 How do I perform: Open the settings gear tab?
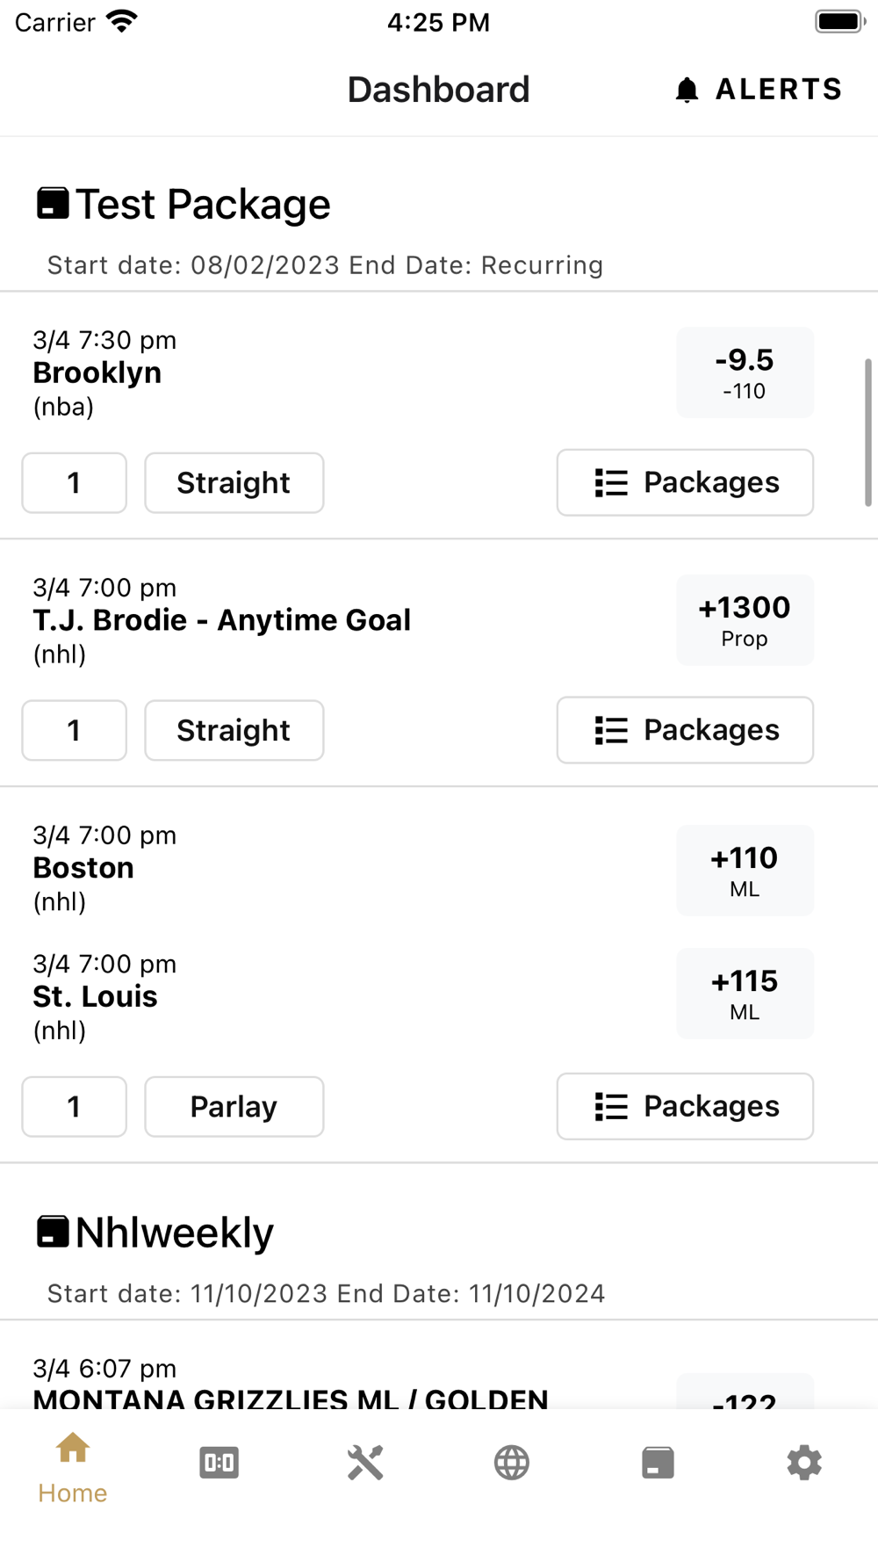pos(803,1463)
